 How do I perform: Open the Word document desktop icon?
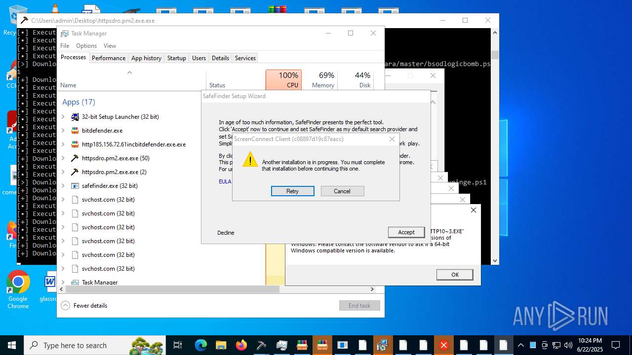[x=49, y=287]
